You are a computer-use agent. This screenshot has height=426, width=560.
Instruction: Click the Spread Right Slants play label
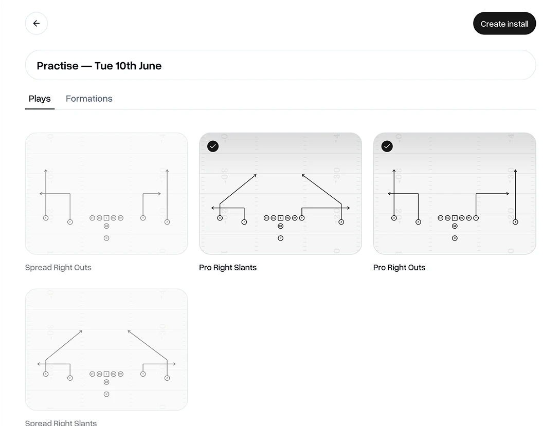(x=61, y=422)
